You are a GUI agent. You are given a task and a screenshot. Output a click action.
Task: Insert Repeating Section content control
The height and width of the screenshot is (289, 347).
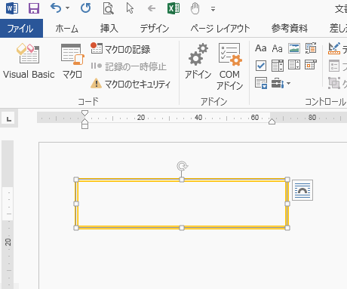click(x=261, y=83)
